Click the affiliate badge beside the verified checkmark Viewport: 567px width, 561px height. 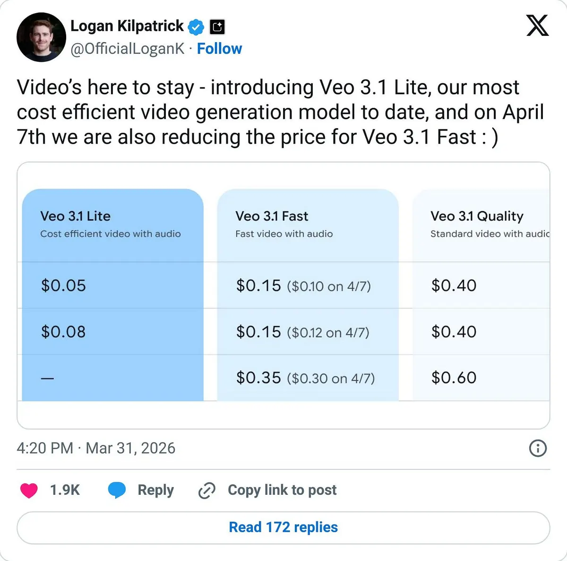(x=217, y=27)
